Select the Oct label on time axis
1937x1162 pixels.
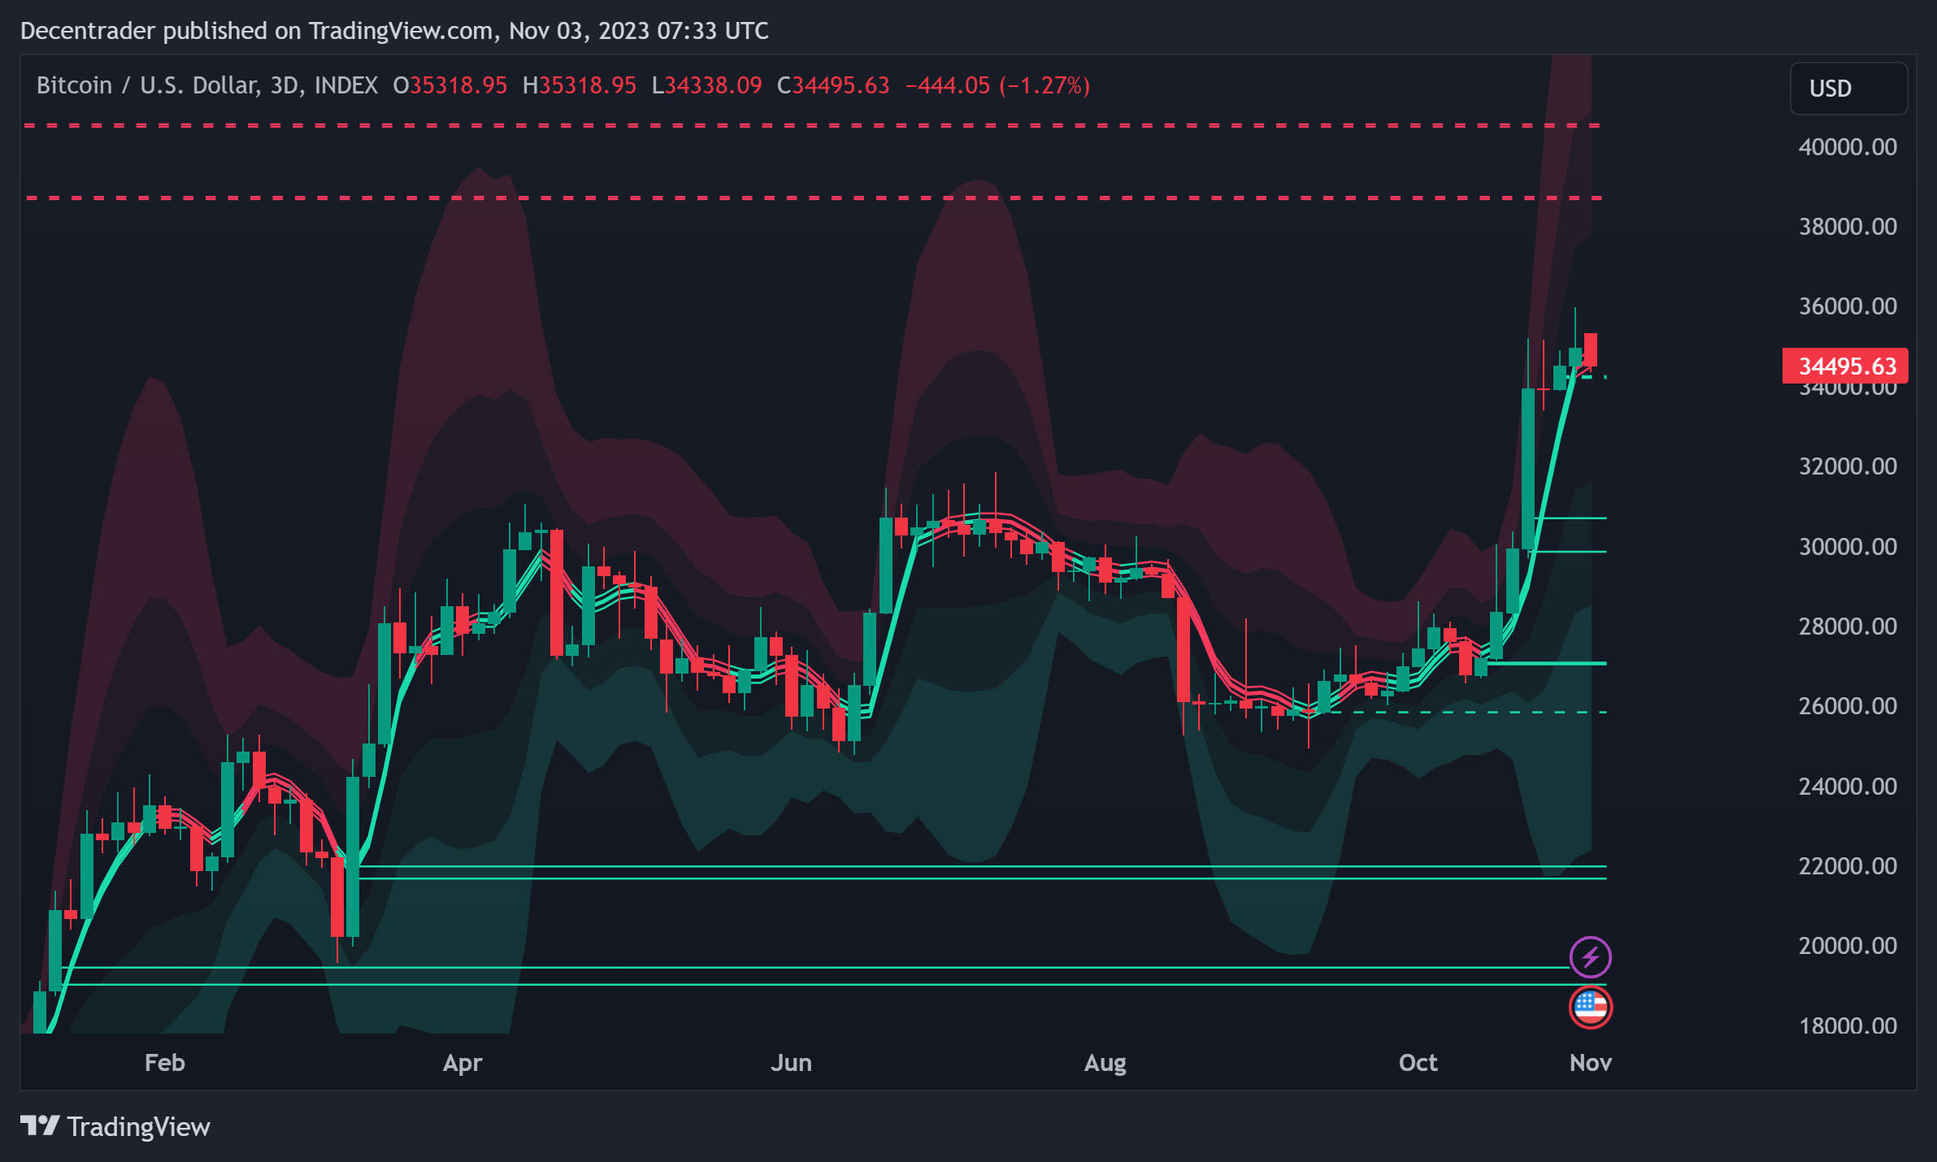click(x=1418, y=1063)
